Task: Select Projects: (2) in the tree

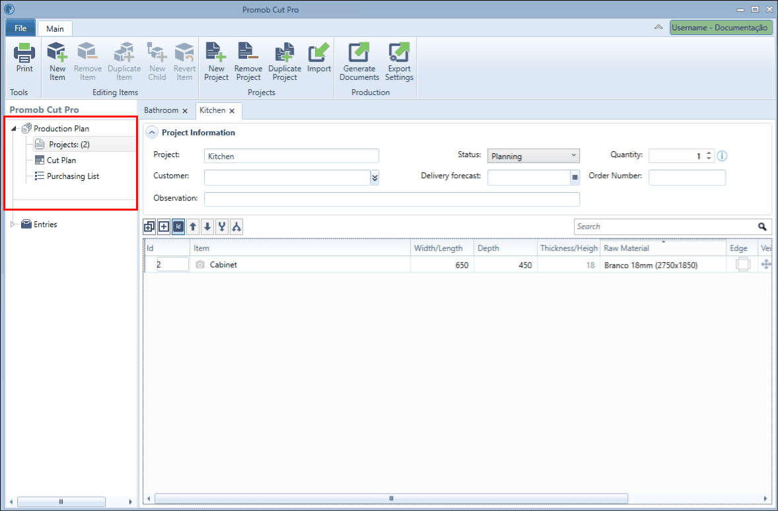Action: coord(69,145)
